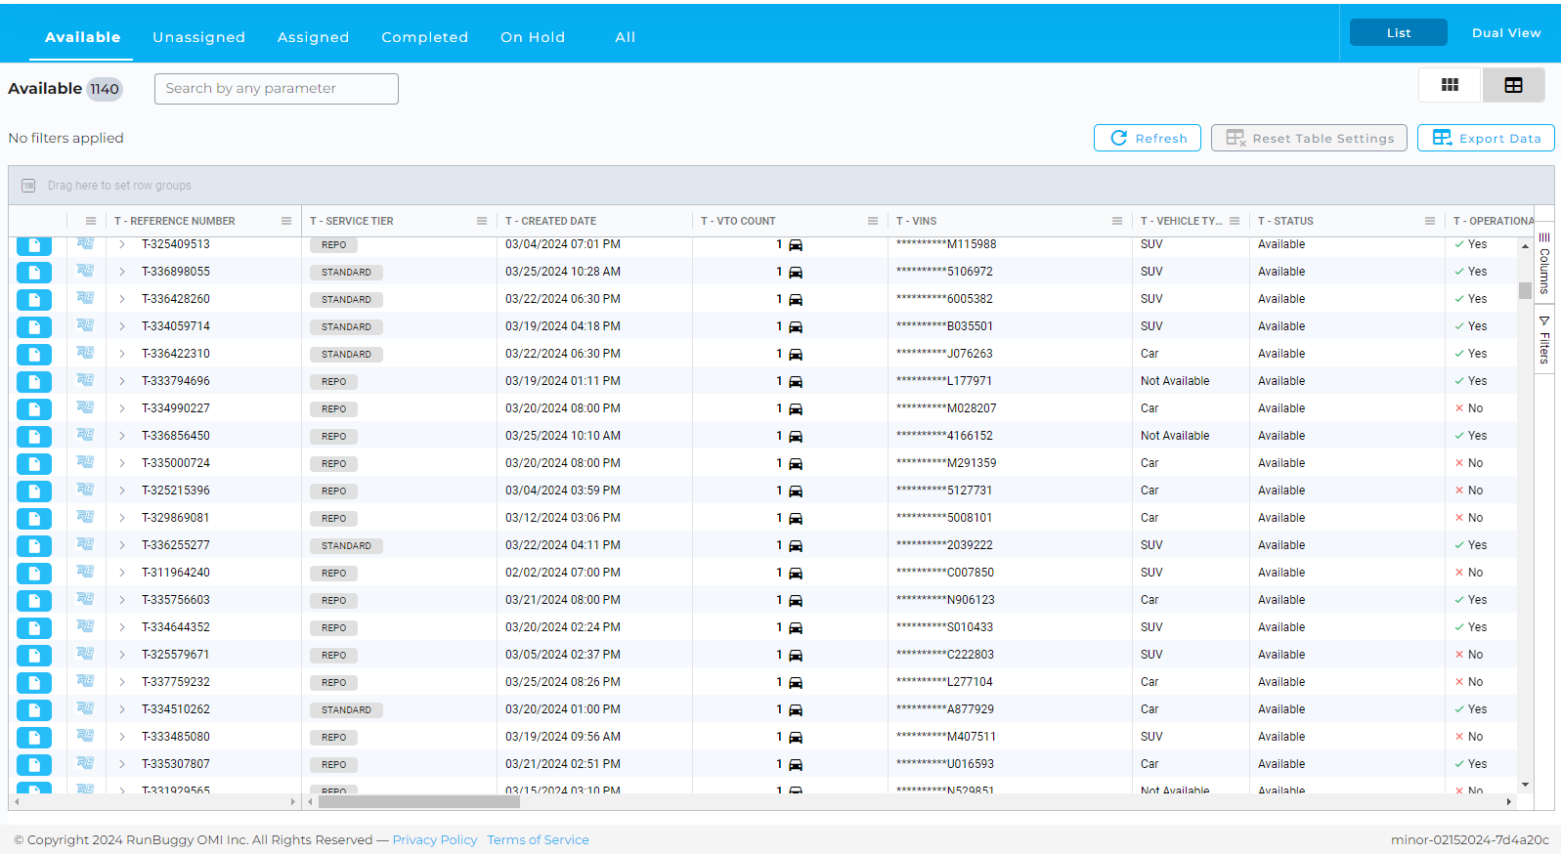Open menu icon of first narrow column
Image resolution: width=1561 pixels, height=854 pixels.
pos(91,221)
